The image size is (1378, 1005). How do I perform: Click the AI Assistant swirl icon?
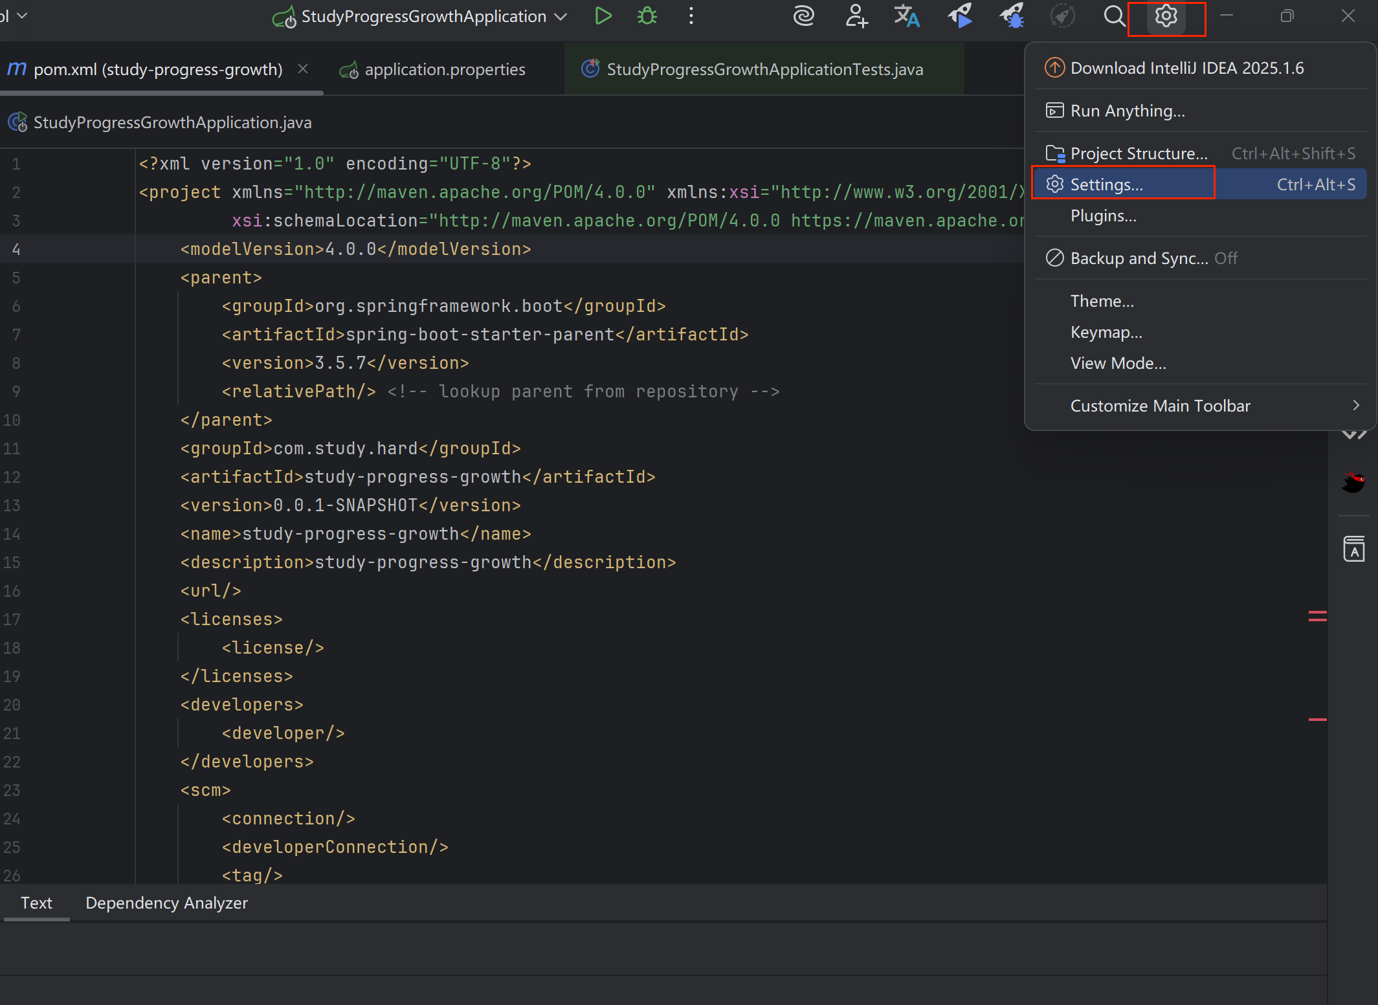click(803, 16)
